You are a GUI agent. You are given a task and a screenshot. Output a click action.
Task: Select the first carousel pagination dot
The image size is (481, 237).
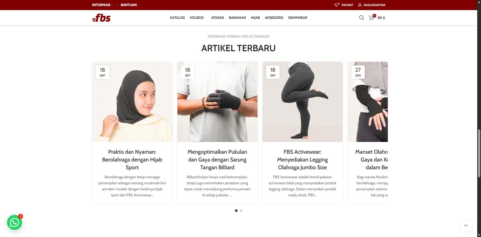point(236,211)
